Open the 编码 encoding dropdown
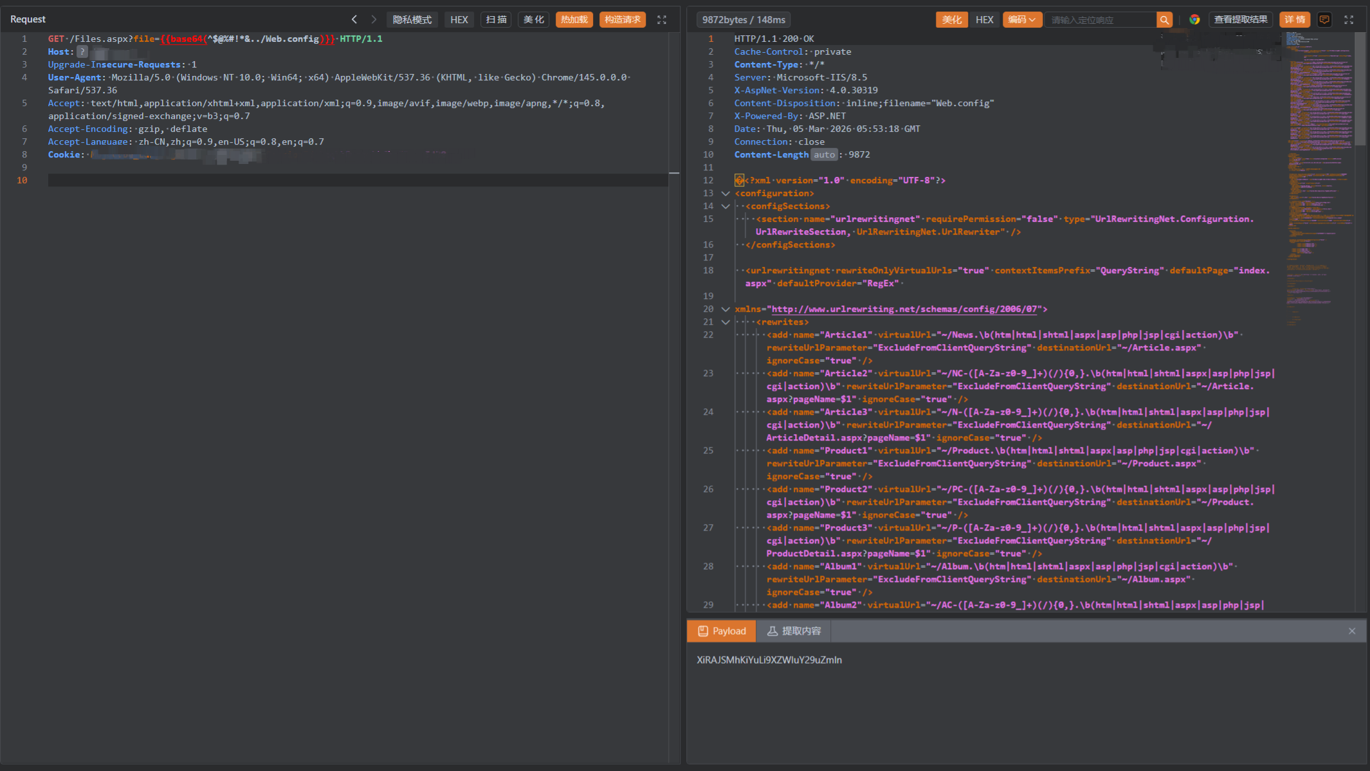The width and height of the screenshot is (1370, 771). pos(1021,20)
